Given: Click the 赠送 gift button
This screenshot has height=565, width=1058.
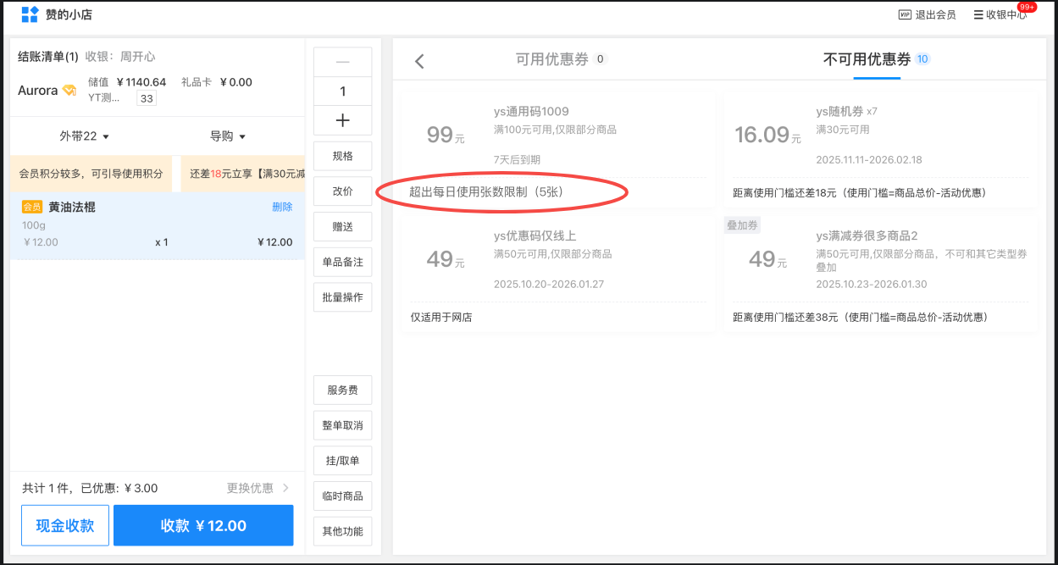Looking at the screenshot, I should pos(342,227).
